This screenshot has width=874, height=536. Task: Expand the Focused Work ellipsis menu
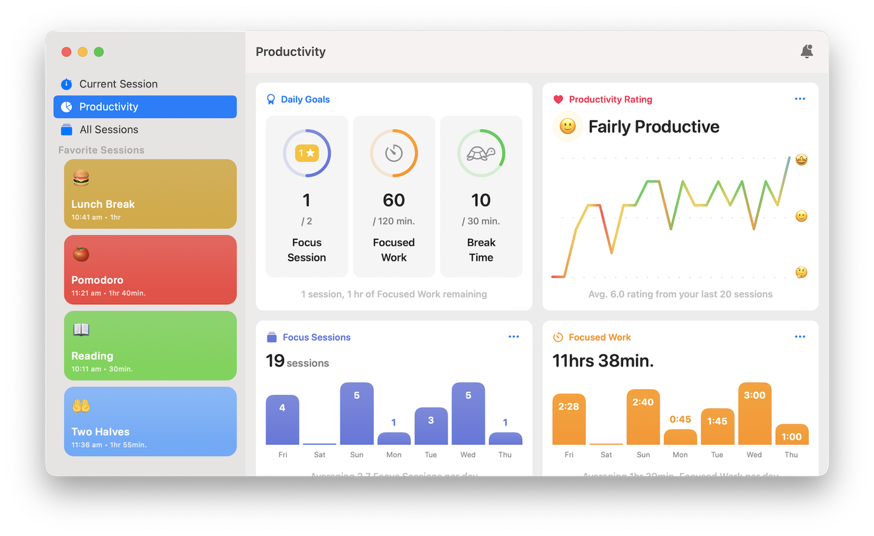pyautogui.click(x=800, y=337)
